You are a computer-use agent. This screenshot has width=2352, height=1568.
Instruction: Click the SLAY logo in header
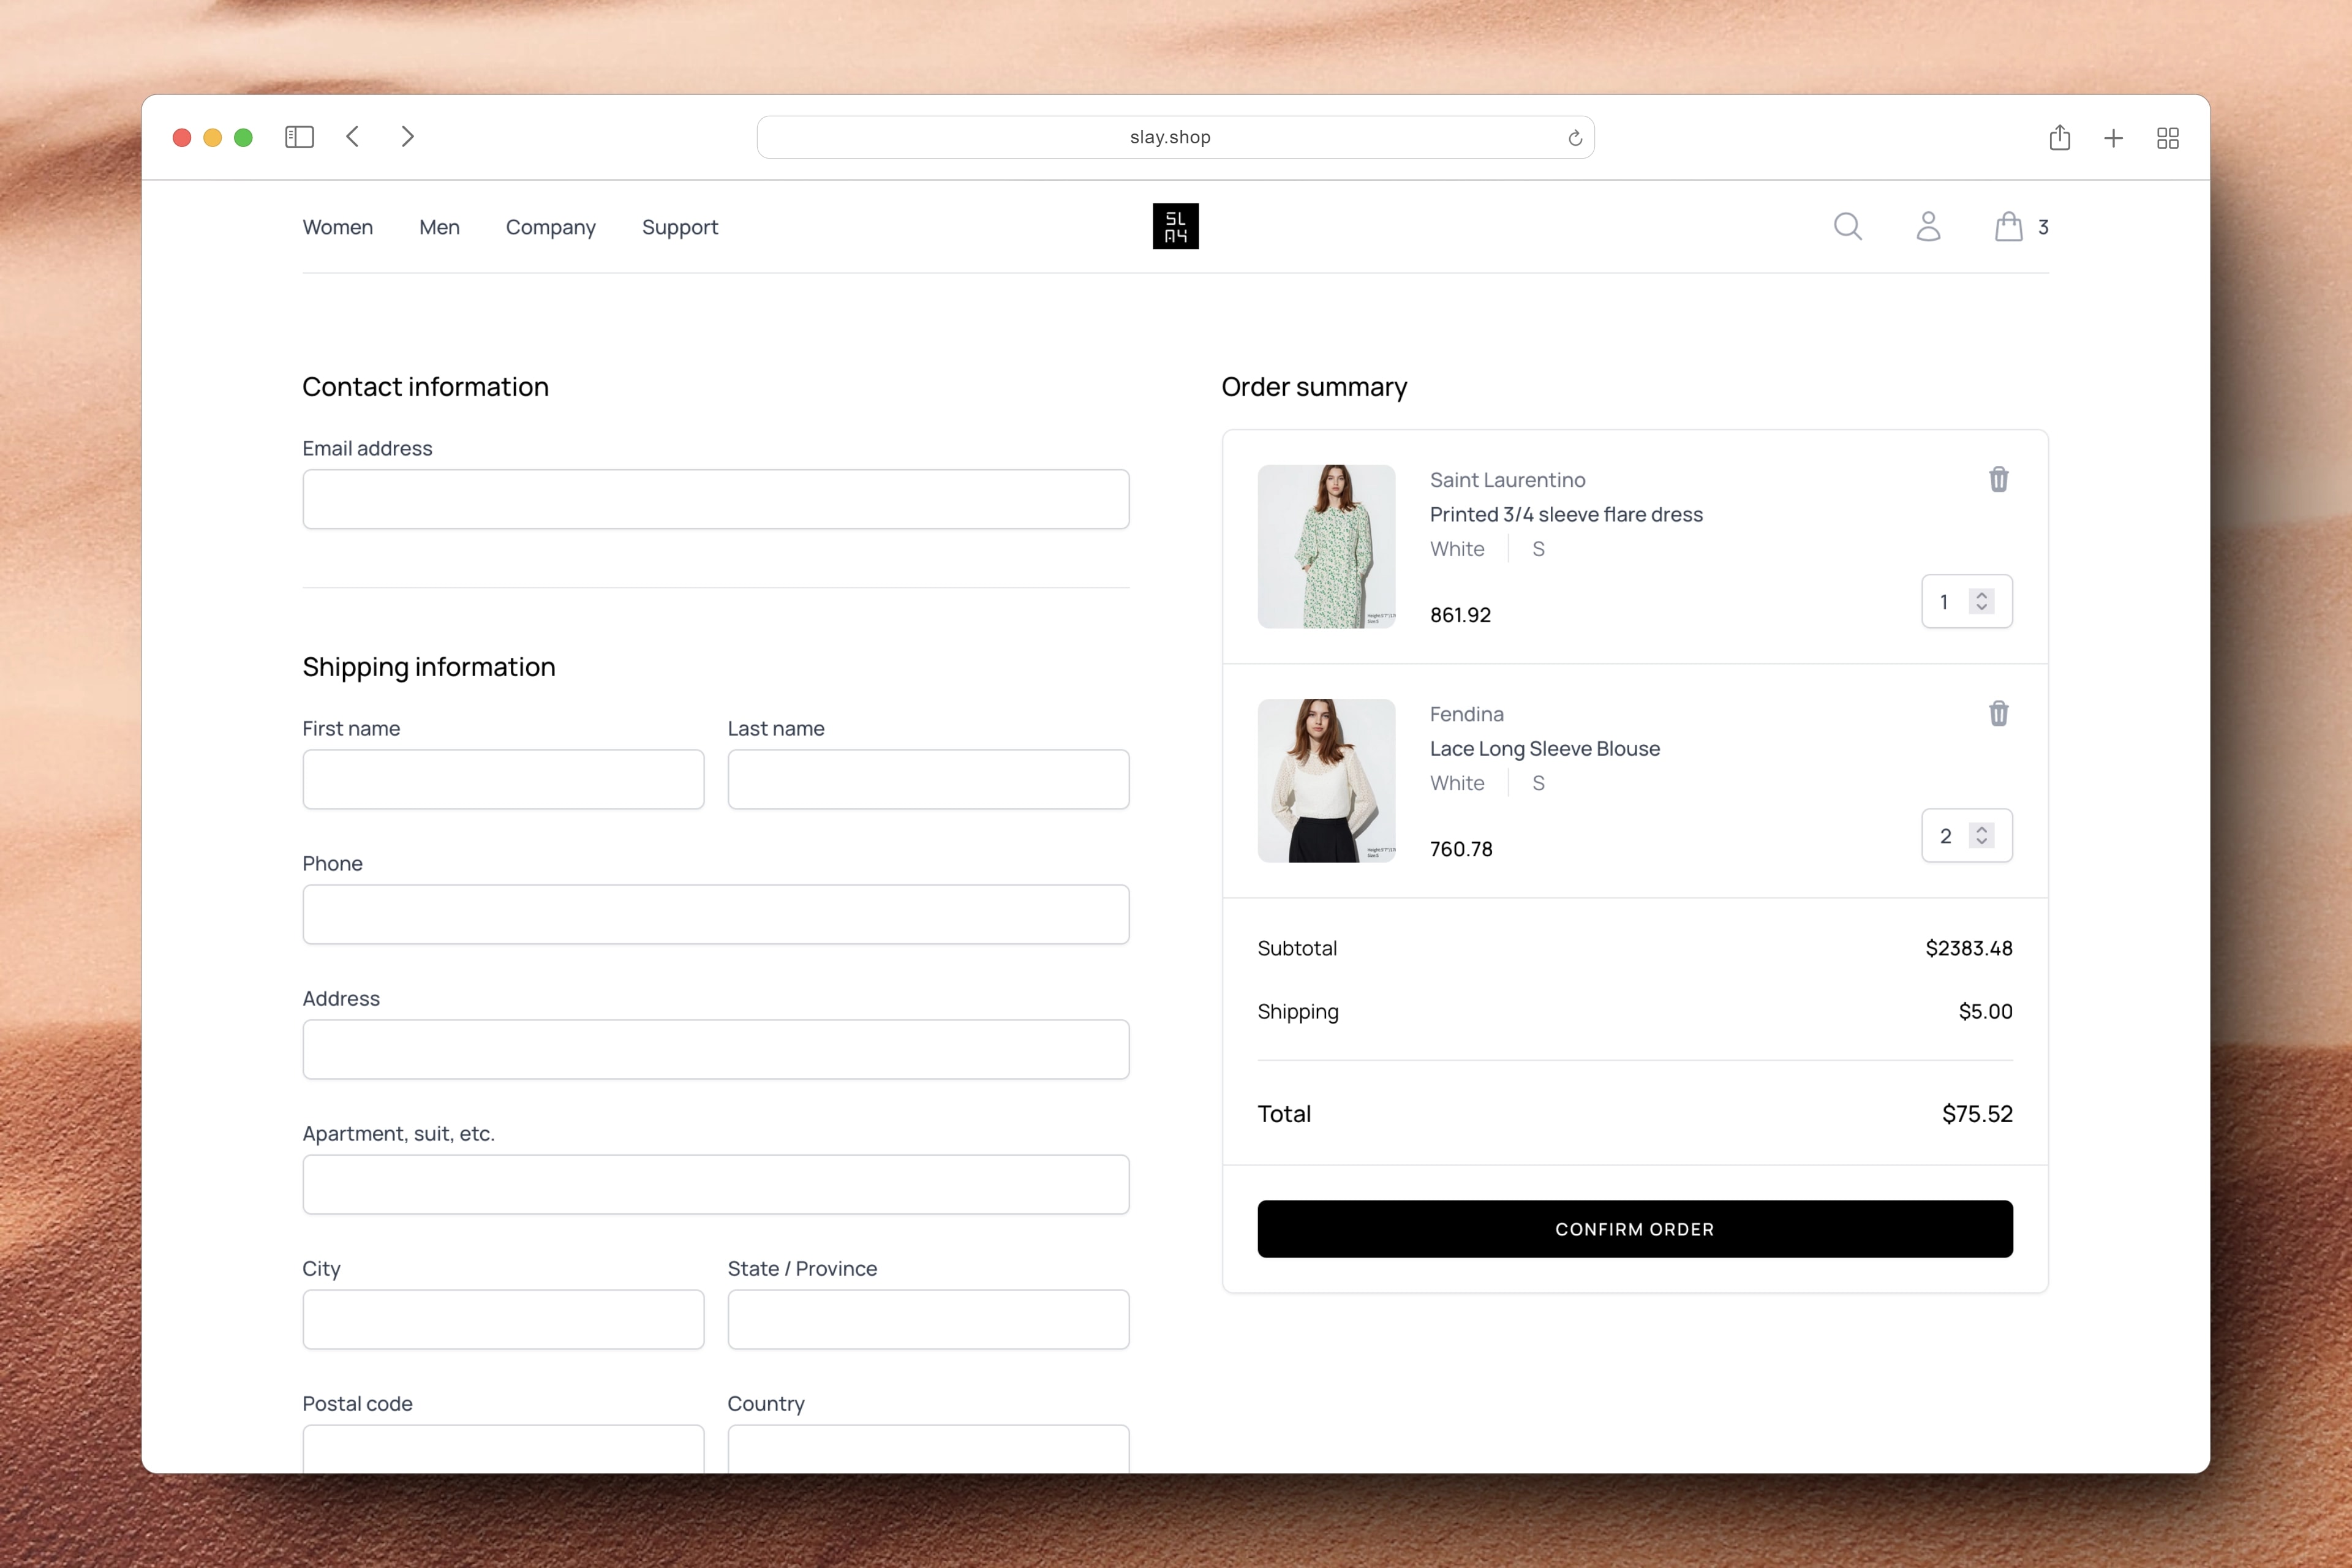(x=1175, y=227)
